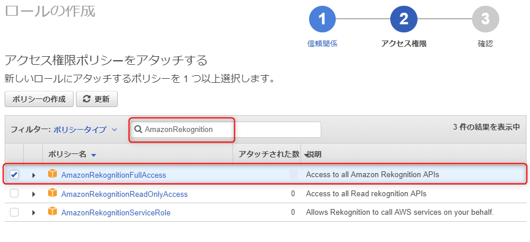Viewport: 530px width, 242px height.
Task: Click the step 3 circle 確認
Action: pyautogui.click(x=485, y=19)
